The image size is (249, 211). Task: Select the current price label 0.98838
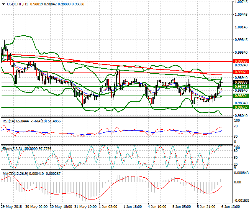(241, 82)
